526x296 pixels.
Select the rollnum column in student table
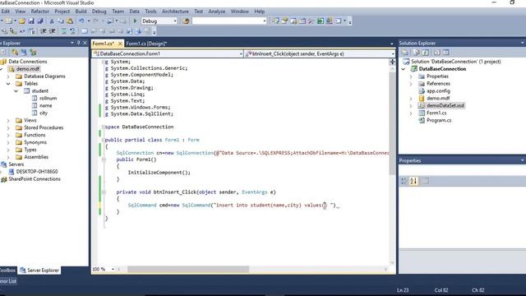48,99
